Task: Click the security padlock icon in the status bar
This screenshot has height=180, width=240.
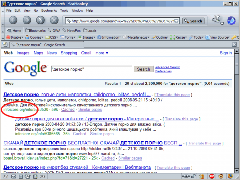Action: [x=193, y=176]
